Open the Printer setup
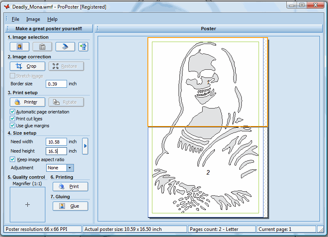The height and width of the screenshot is (237, 328). (27, 102)
